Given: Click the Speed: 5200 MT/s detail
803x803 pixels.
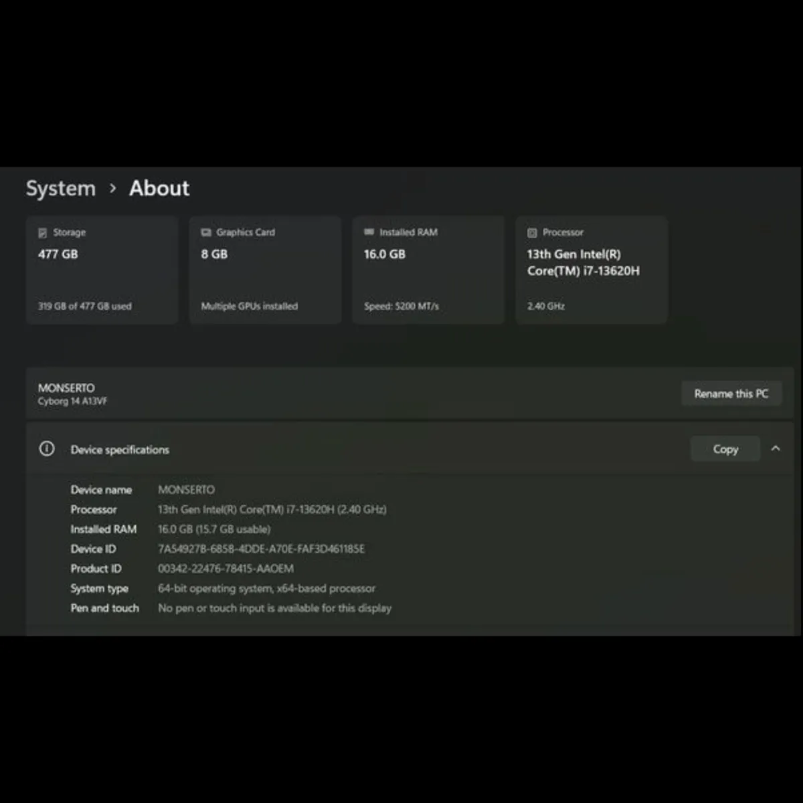Looking at the screenshot, I should pos(401,306).
